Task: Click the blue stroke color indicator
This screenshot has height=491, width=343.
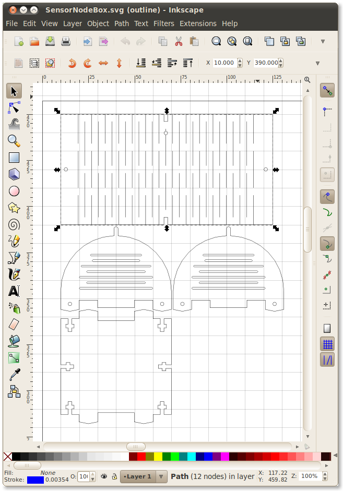Action: (x=36, y=480)
